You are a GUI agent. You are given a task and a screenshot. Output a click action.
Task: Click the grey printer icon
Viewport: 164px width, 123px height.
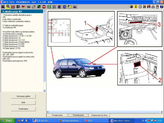point(153,7)
